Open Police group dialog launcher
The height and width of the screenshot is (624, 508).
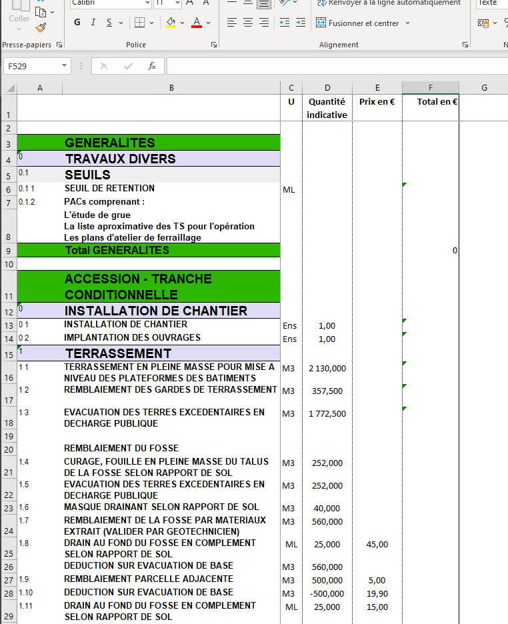214,45
